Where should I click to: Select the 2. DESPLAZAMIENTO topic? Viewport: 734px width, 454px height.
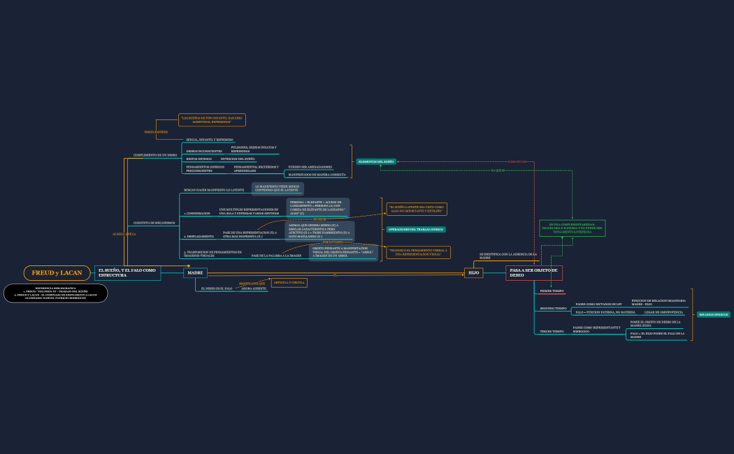[x=199, y=237]
